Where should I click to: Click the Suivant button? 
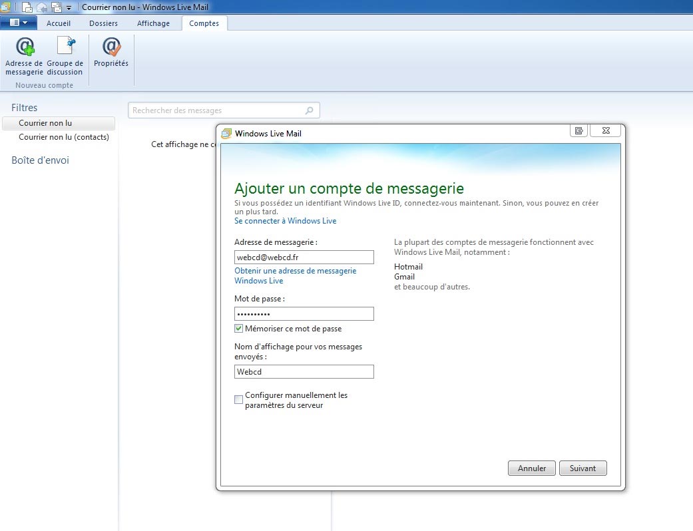(x=583, y=468)
